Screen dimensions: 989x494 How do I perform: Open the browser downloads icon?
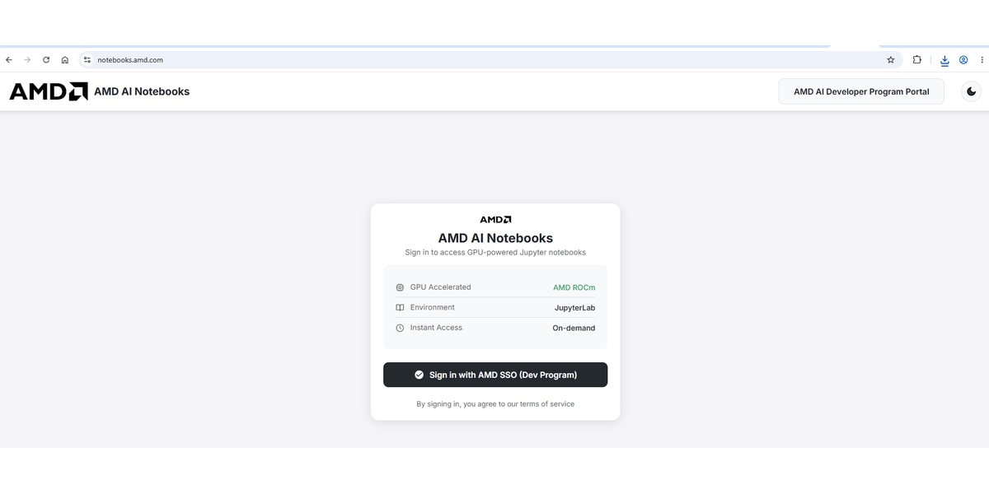pyautogui.click(x=944, y=60)
